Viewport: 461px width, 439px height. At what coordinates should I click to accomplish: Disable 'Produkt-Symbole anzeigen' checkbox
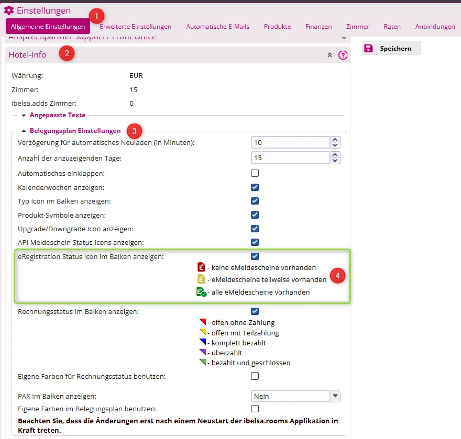tap(255, 215)
